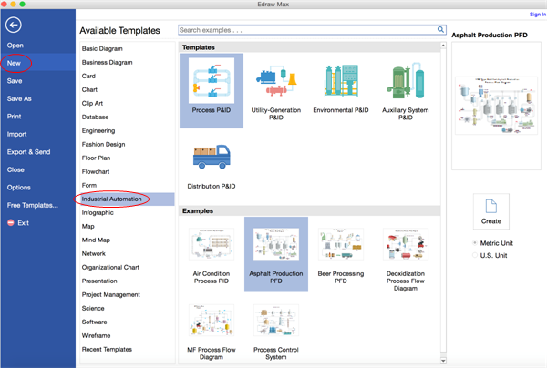
Task: Open the Flowchart template category
Action: (96, 171)
